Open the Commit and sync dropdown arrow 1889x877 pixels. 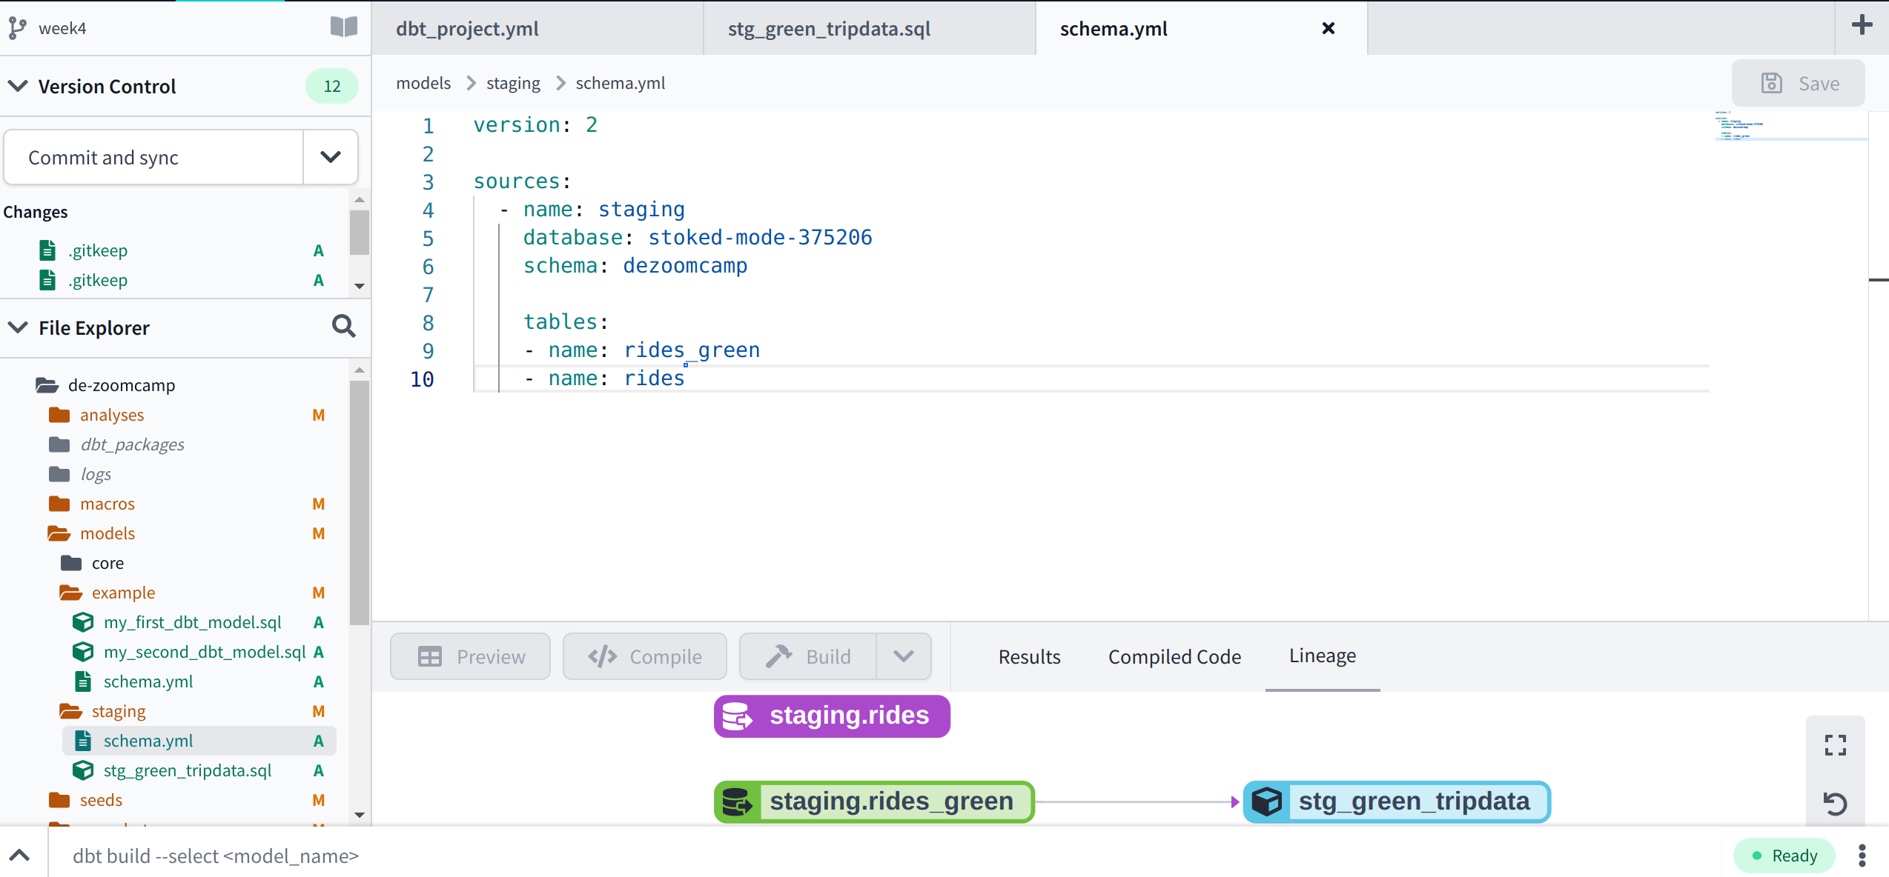(331, 157)
